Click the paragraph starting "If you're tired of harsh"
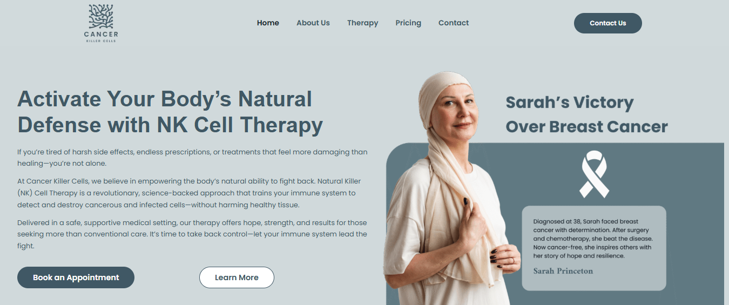 coord(192,158)
